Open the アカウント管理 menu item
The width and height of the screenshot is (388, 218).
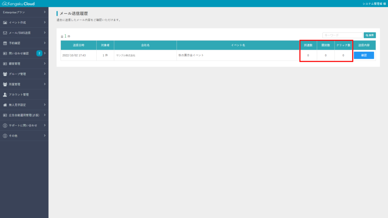tap(24, 95)
